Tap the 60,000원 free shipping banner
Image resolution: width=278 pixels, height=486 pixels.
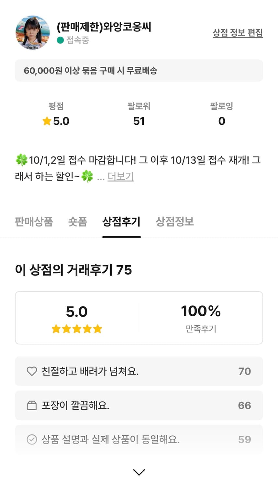click(139, 71)
